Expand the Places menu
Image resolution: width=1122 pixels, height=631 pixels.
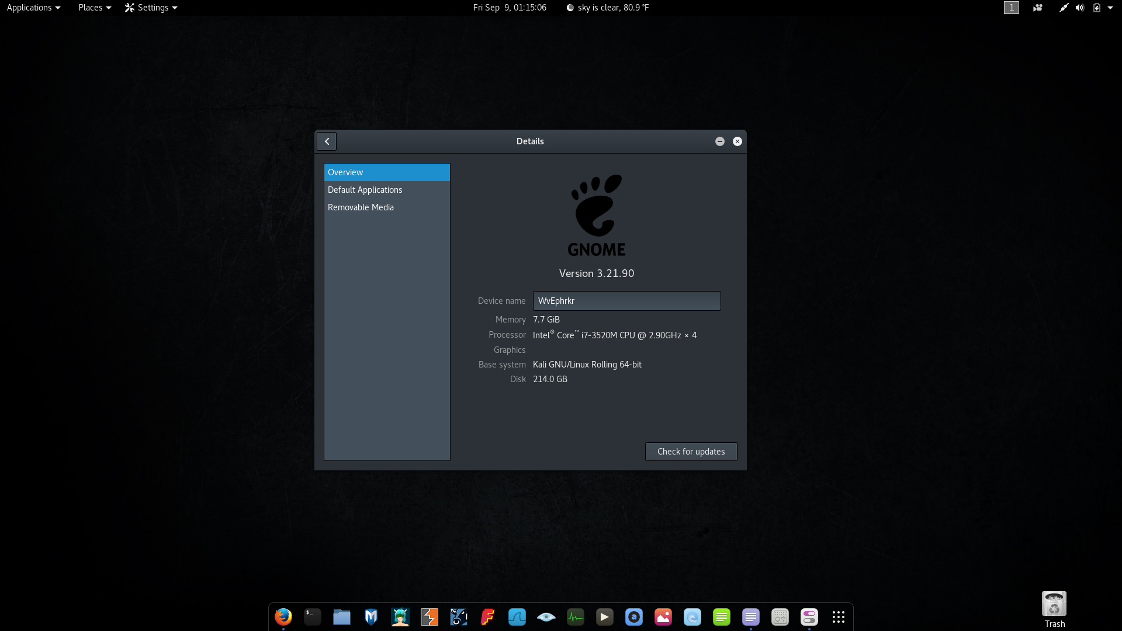pyautogui.click(x=94, y=8)
